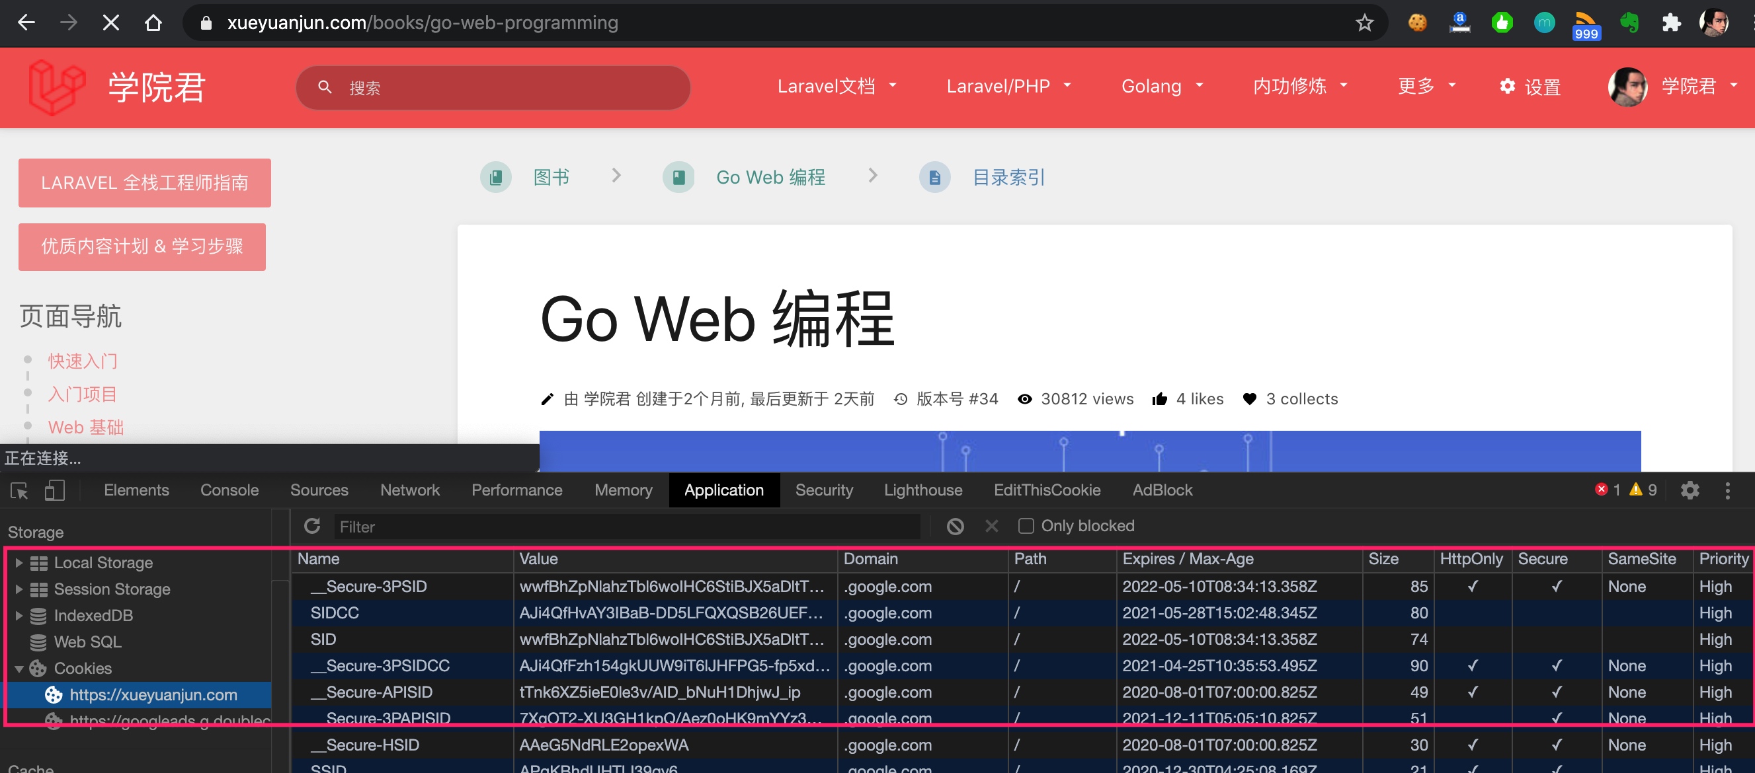Open the Laravel/PHP dropdown menu
Image resolution: width=1755 pixels, height=773 pixels.
pos(1008,87)
